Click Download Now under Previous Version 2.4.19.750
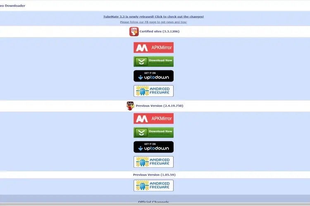Screen dimensions: 310x206 pos(154,133)
